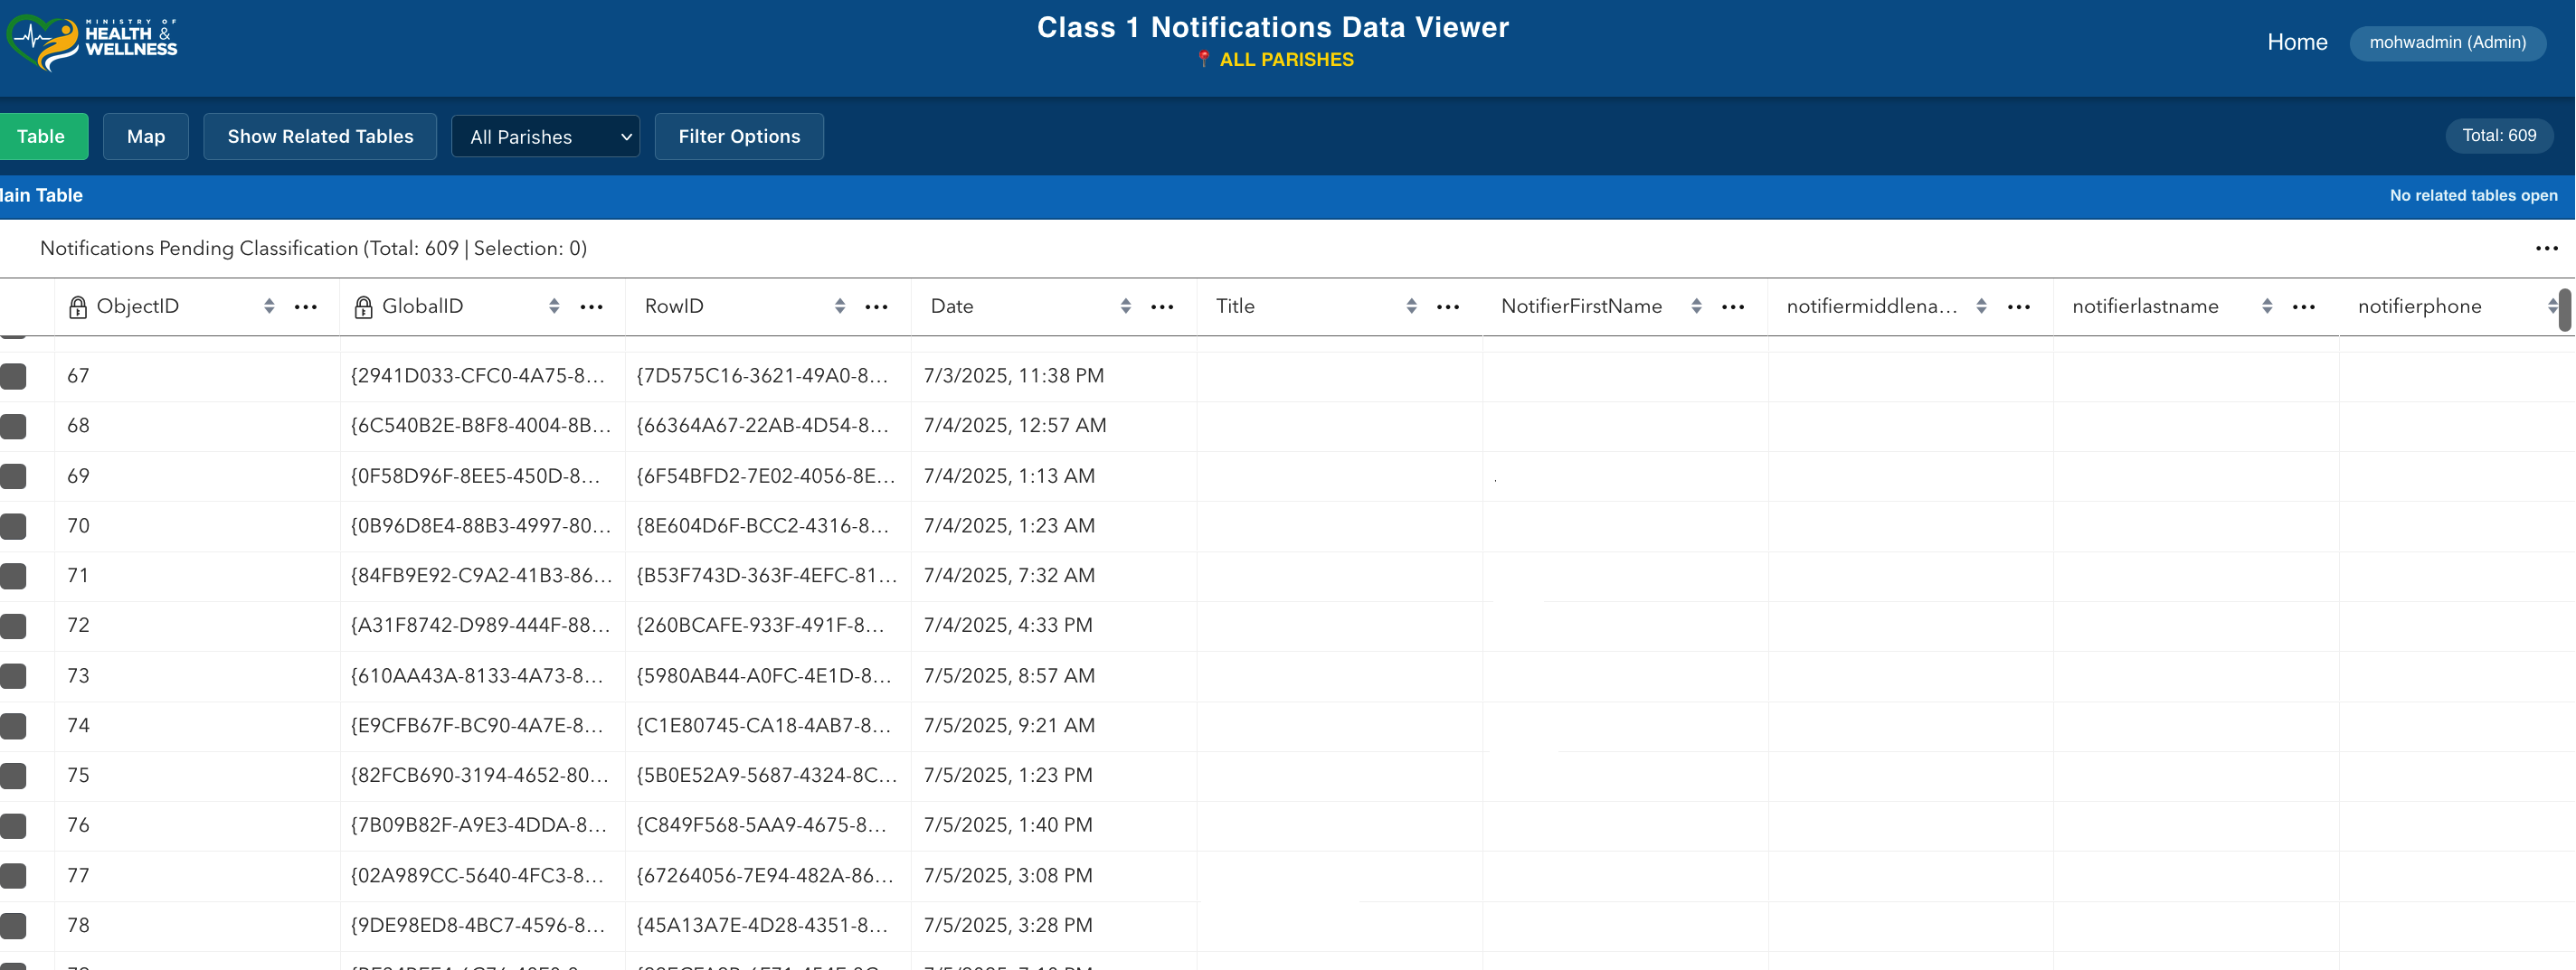Click the mohwadmin (Admin) user button
2576x970 pixels.
pos(2446,42)
